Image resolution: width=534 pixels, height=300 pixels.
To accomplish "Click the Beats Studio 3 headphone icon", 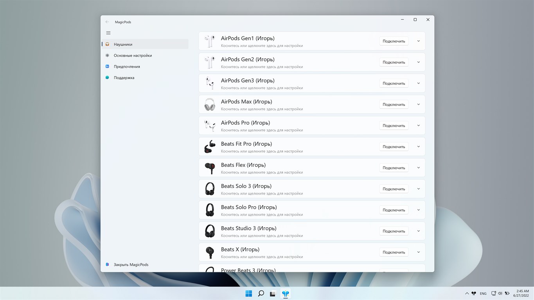I will 210,231.
